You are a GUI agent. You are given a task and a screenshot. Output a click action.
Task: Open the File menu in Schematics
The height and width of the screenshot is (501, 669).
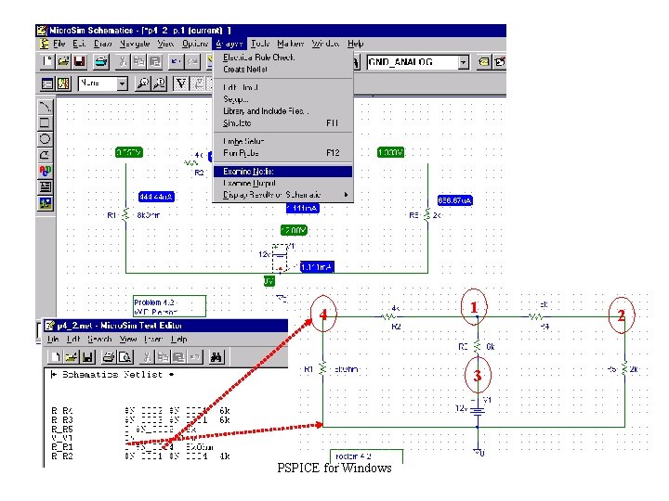[x=59, y=44]
